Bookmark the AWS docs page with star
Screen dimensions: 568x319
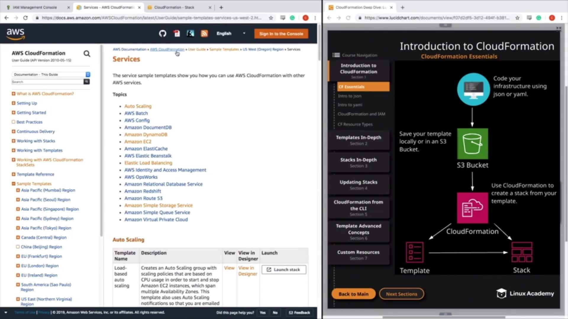tap(271, 18)
